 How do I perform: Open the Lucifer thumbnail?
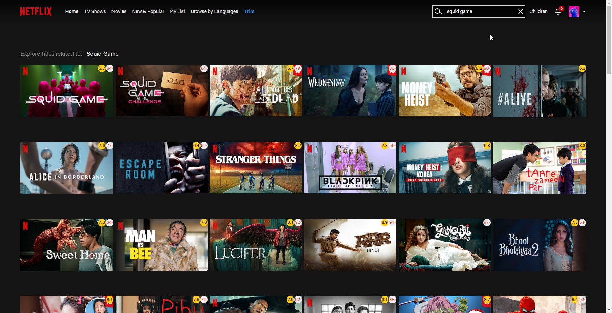256,245
